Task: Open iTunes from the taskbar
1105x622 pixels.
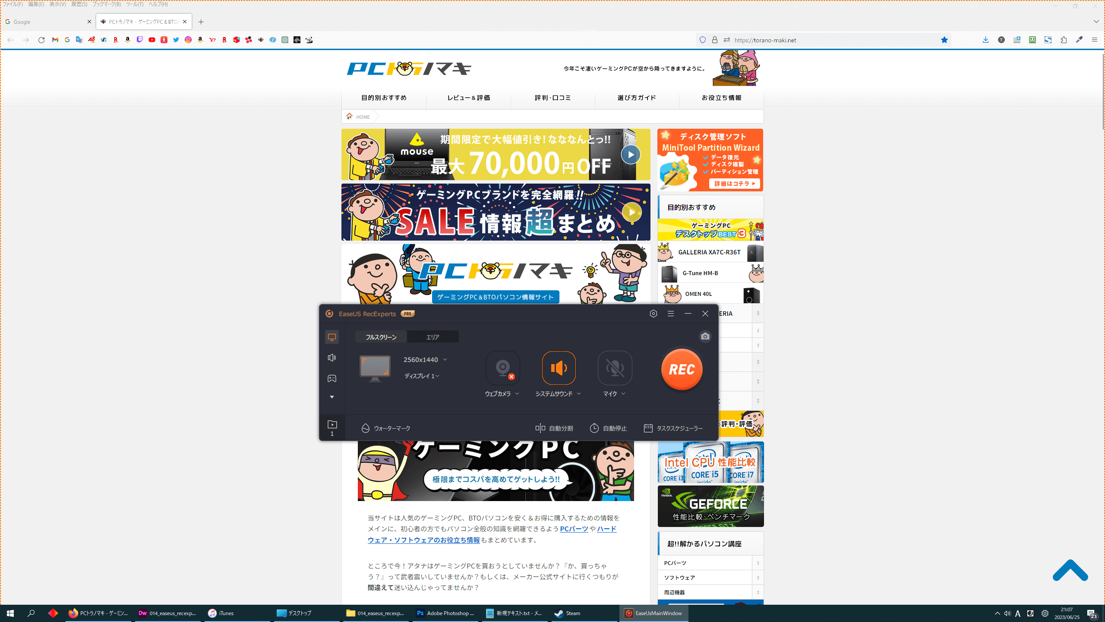Action: (x=237, y=613)
